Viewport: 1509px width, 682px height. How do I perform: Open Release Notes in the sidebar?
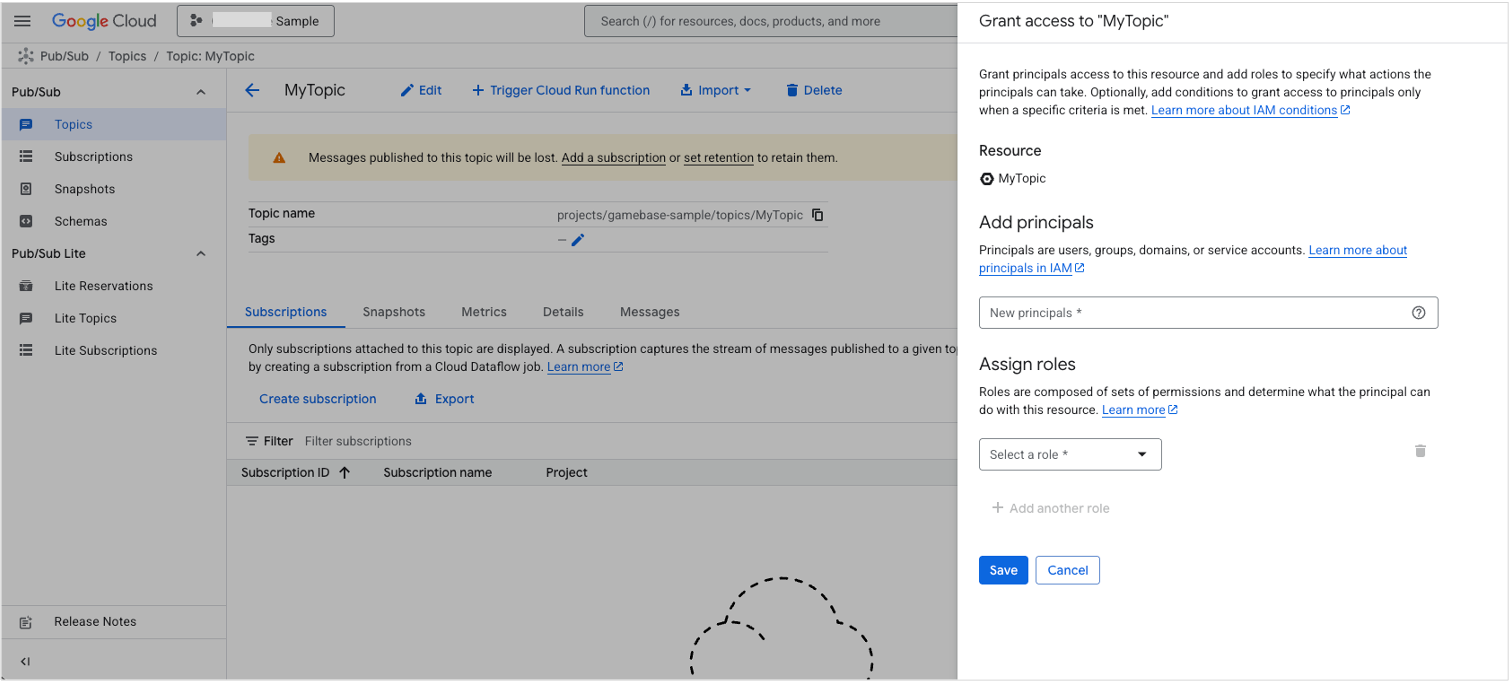click(114, 622)
